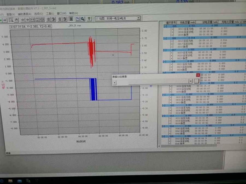Click right arrow of data segment slider
This screenshot has width=246, height=184.
(191, 81)
